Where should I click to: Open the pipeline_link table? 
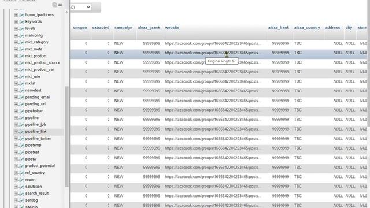36,132
